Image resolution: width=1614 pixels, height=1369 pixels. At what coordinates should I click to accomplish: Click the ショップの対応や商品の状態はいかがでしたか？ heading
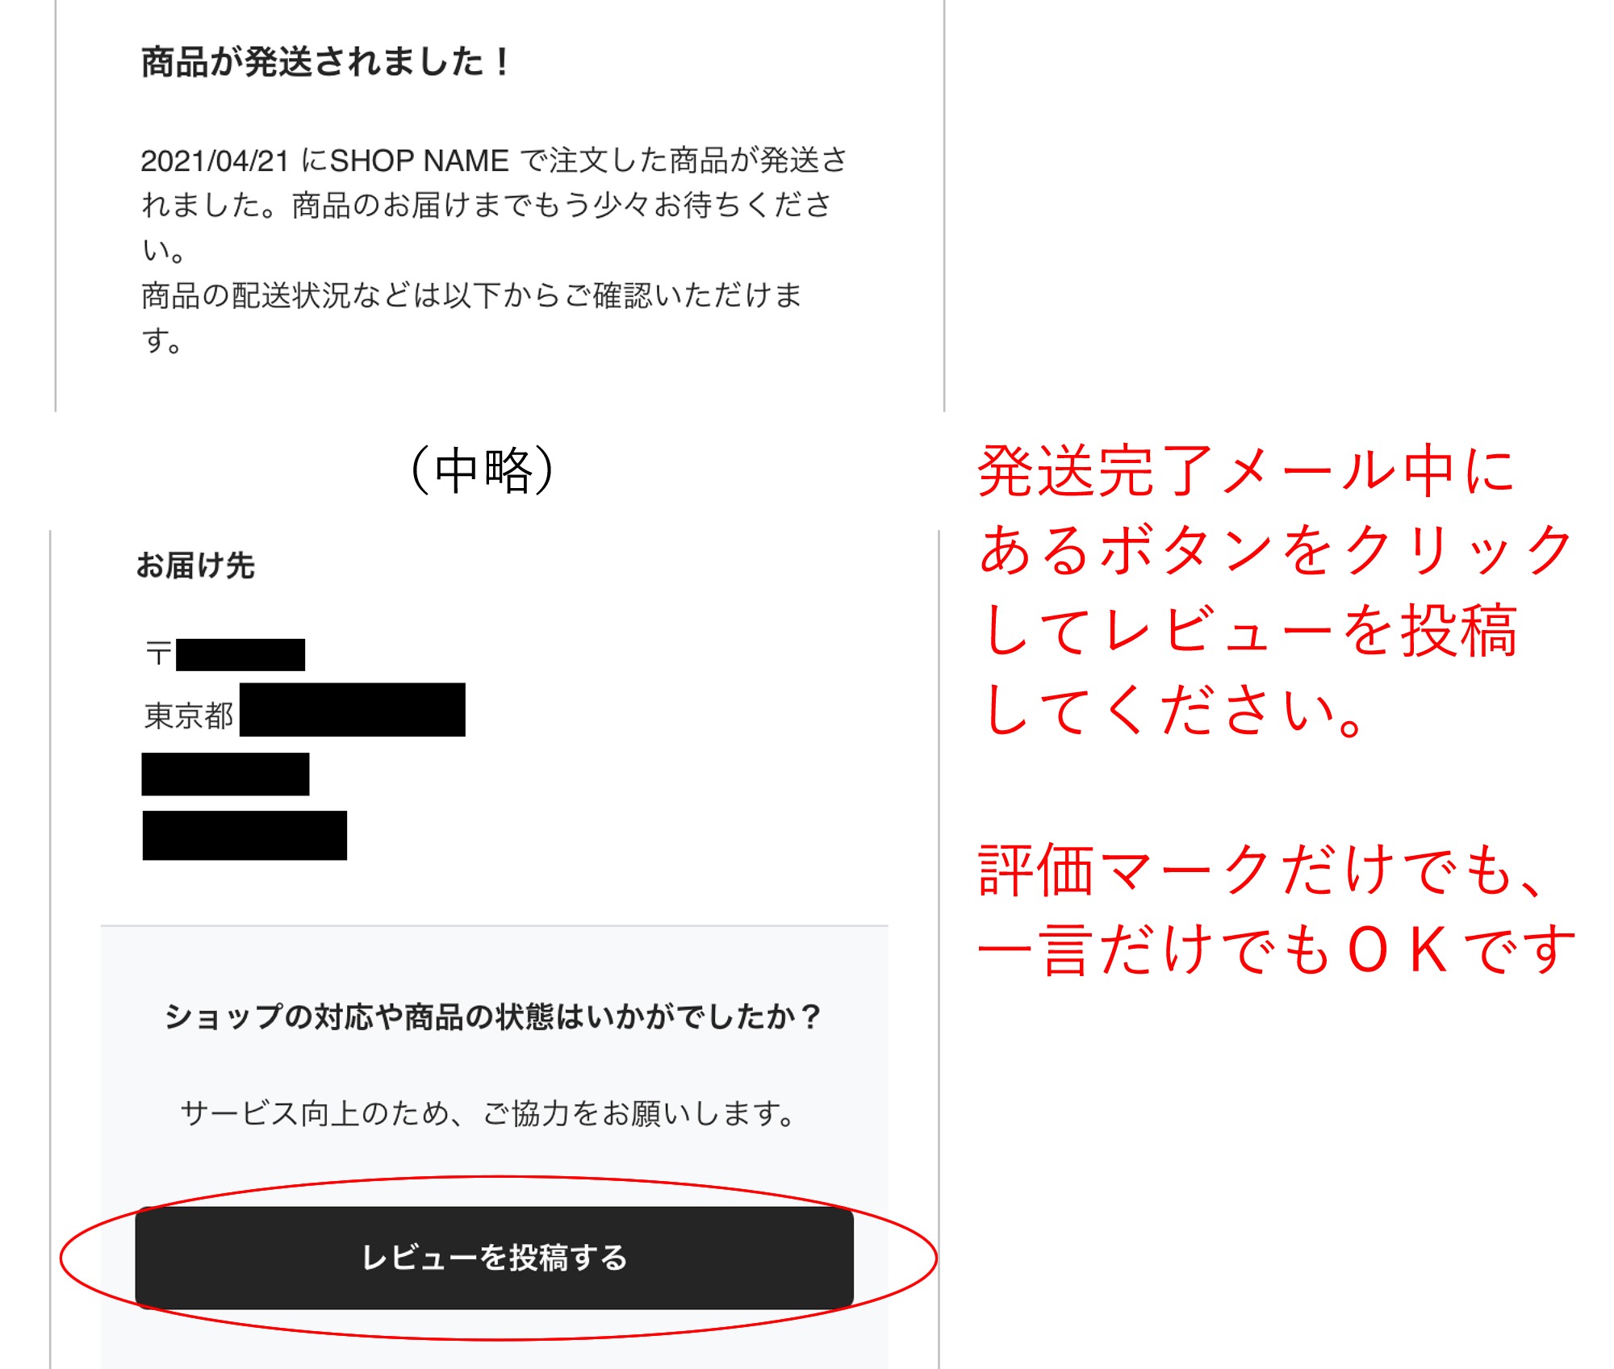click(x=493, y=1016)
